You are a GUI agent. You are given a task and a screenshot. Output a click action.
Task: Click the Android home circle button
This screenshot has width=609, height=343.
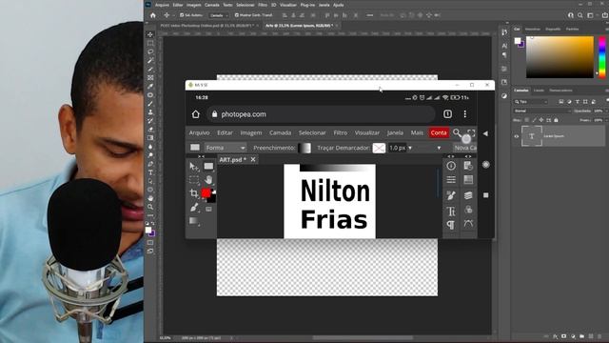click(486, 165)
